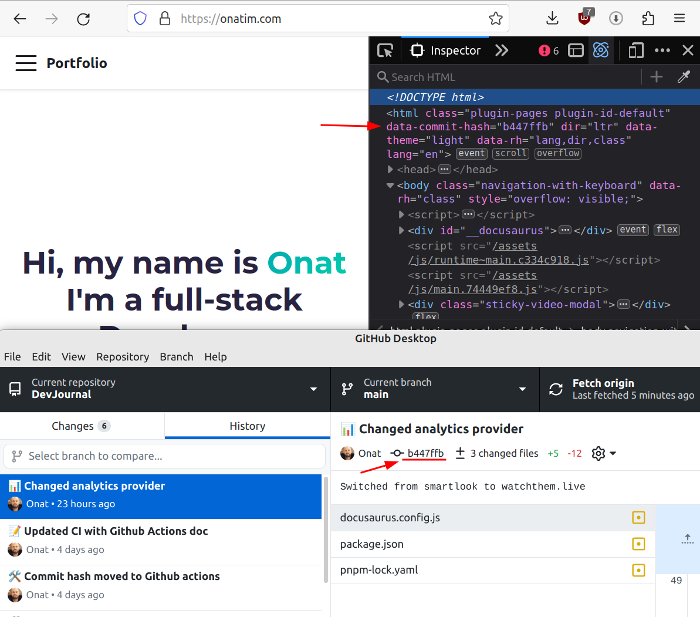The height and width of the screenshot is (617, 700).
Task: Open the Portfolio hamburger menu
Action: [26, 63]
